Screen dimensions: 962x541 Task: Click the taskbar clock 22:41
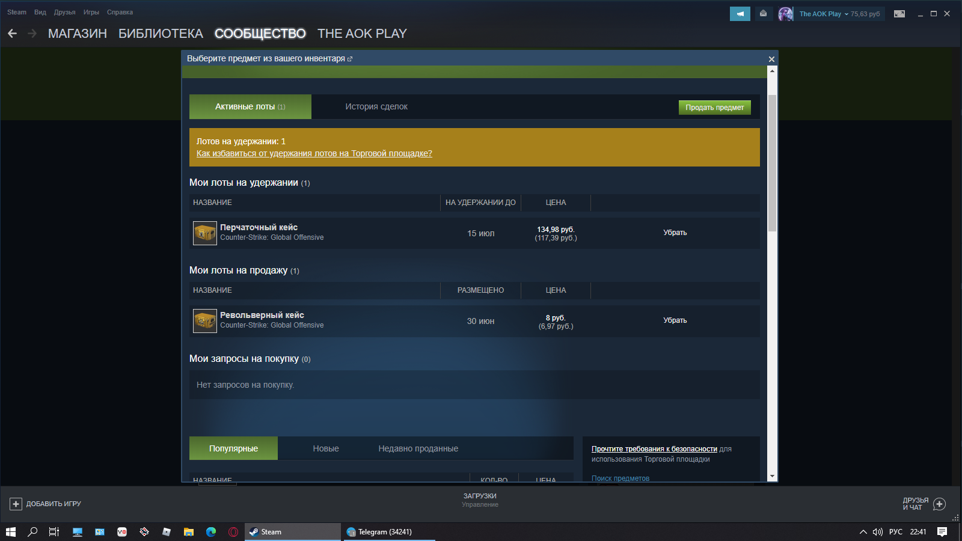point(918,532)
